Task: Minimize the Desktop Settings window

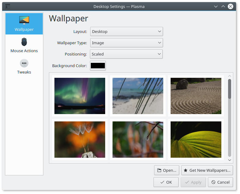Action: (x=216, y=6)
